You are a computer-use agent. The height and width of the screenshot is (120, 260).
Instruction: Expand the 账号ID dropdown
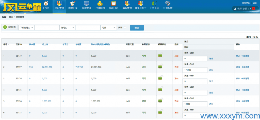(68, 28)
